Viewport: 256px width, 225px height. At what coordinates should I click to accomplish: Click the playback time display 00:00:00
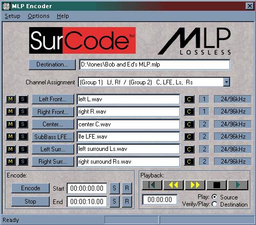160,199
